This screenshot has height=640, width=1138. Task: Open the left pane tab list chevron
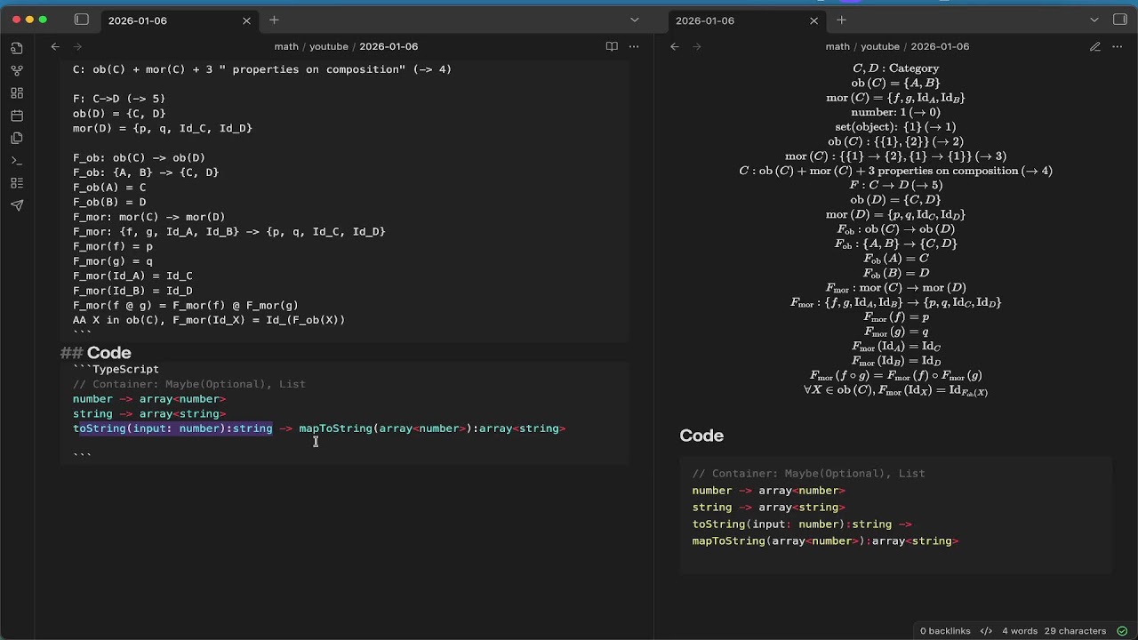tap(634, 20)
